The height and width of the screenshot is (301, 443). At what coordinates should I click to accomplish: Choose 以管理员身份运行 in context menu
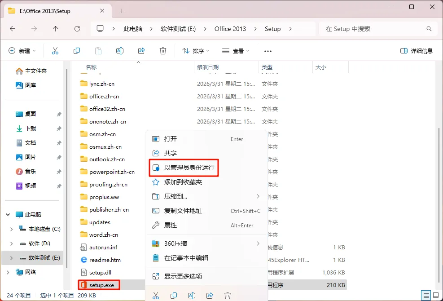point(206,168)
